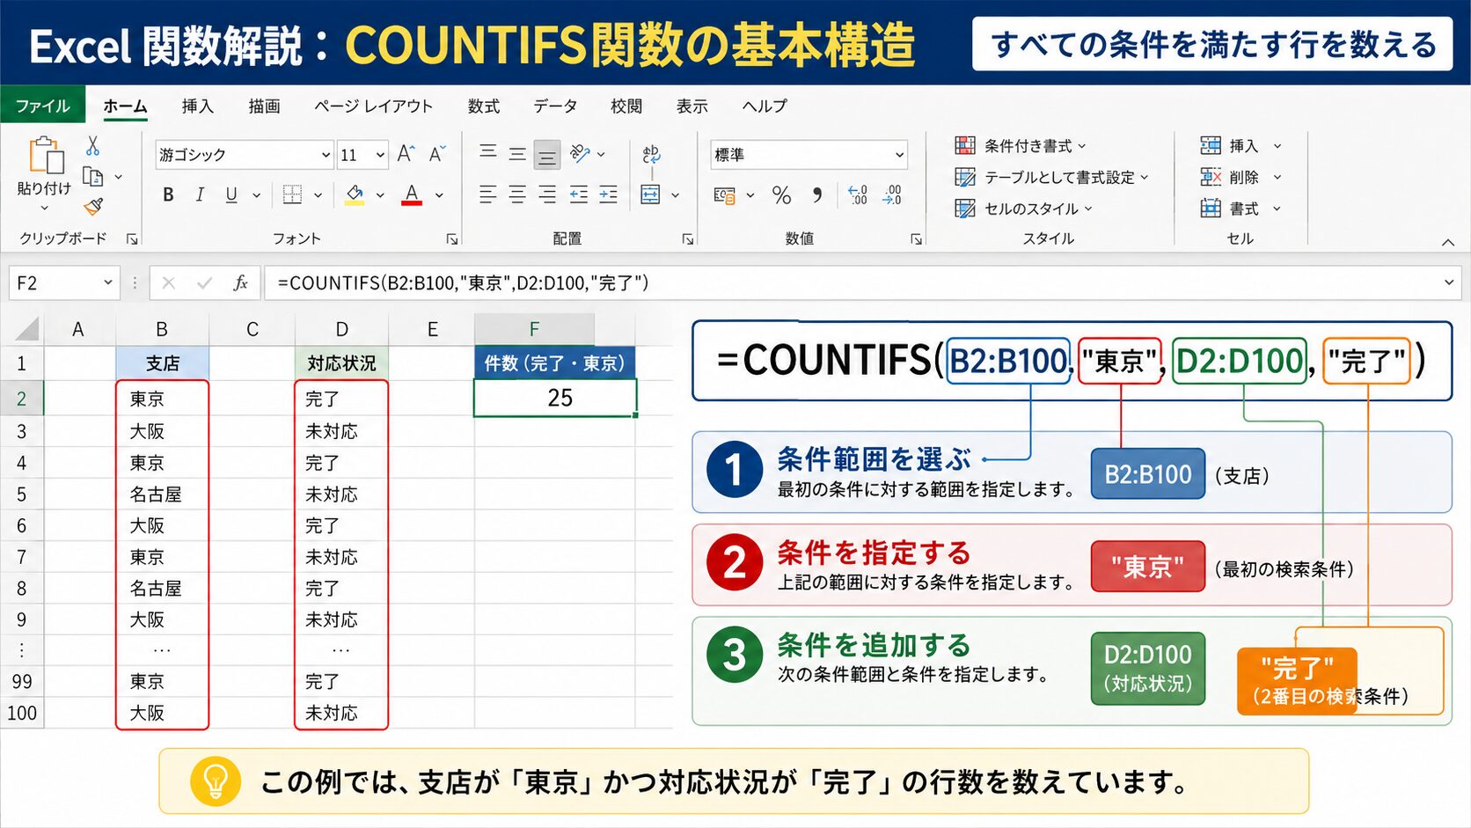The height and width of the screenshot is (828, 1471).
Task: Switch to the データ tab
Action: 554,106
